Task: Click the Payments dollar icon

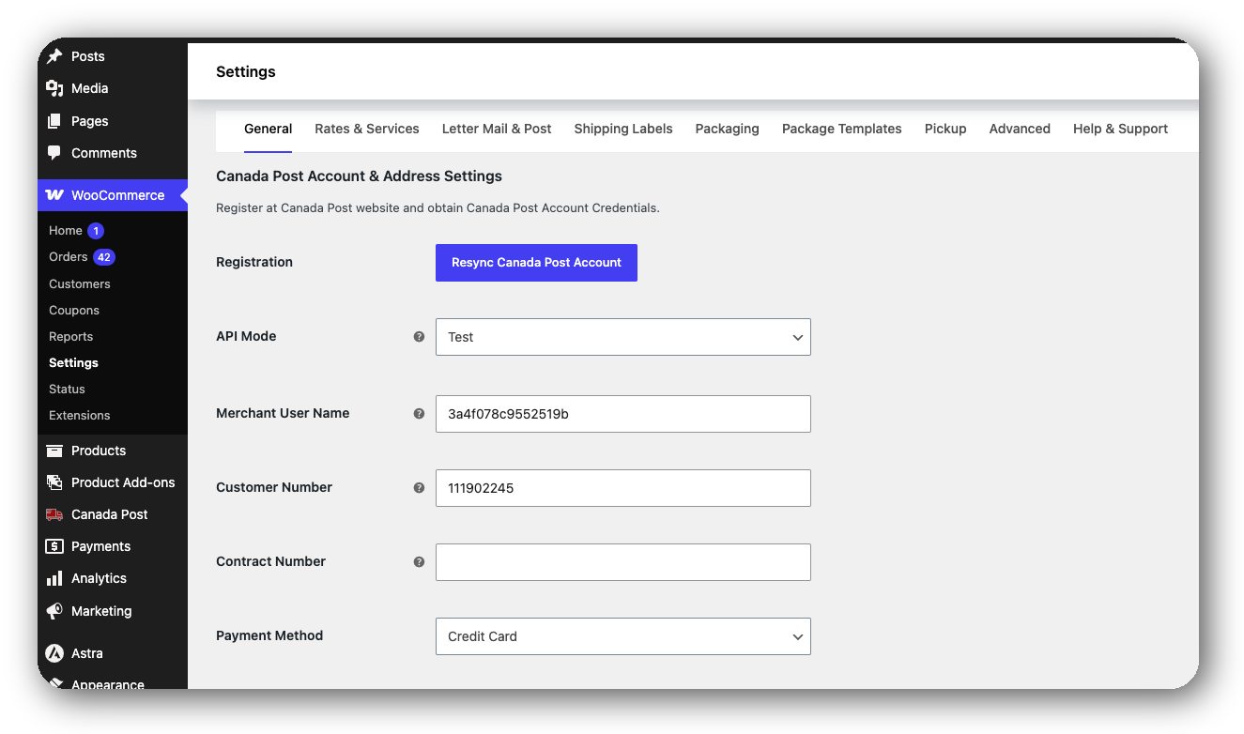Action: [54, 546]
